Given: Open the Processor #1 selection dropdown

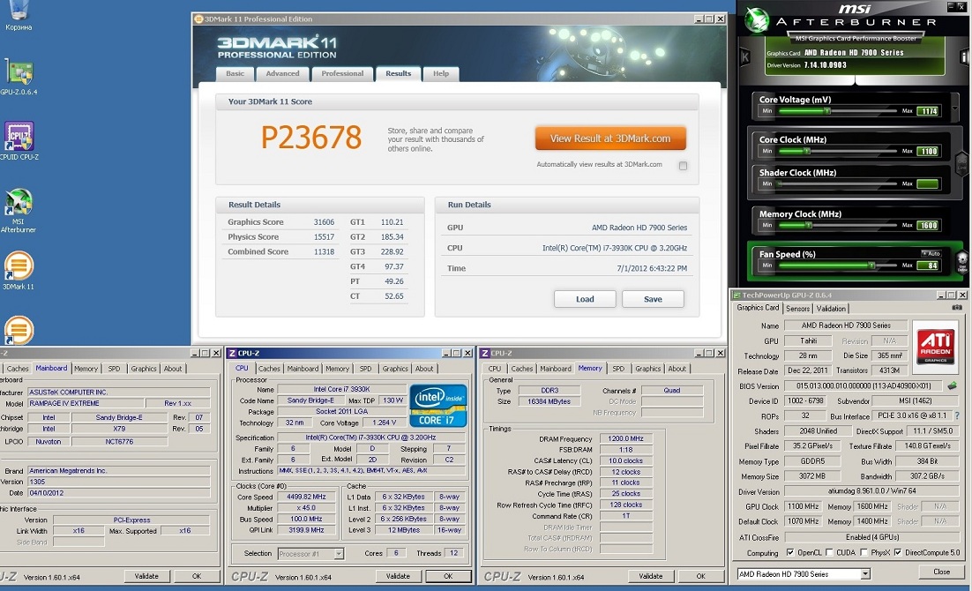Looking at the screenshot, I should pyautogui.click(x=339, y=554).
